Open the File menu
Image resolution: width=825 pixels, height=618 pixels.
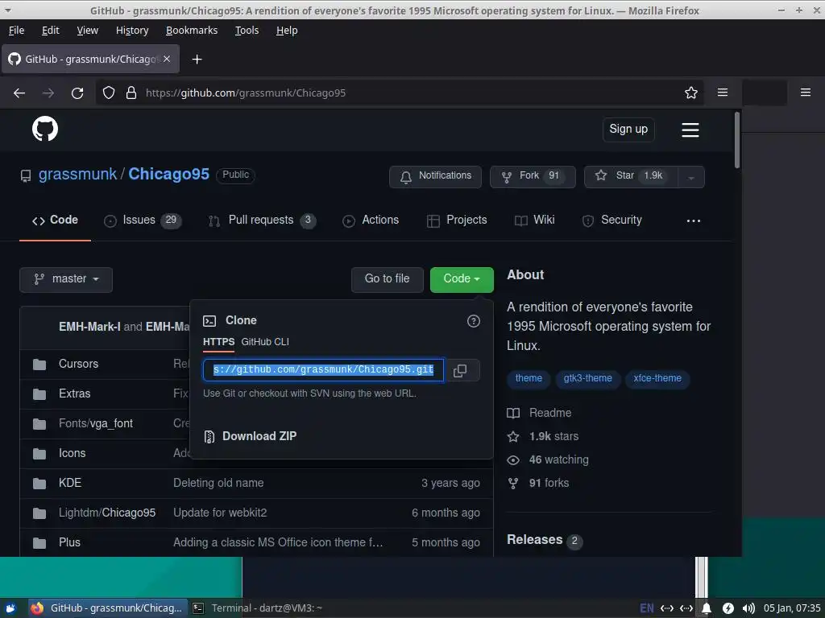pyautogui.click(x=16, y=31)
